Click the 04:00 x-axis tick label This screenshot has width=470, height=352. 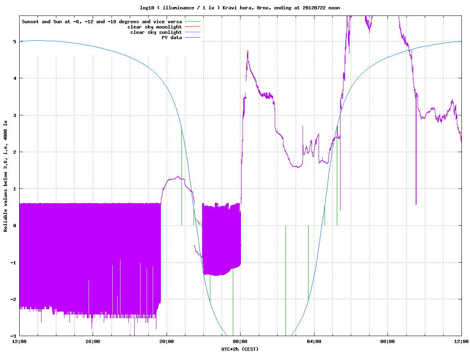click(x=314, y=341)
